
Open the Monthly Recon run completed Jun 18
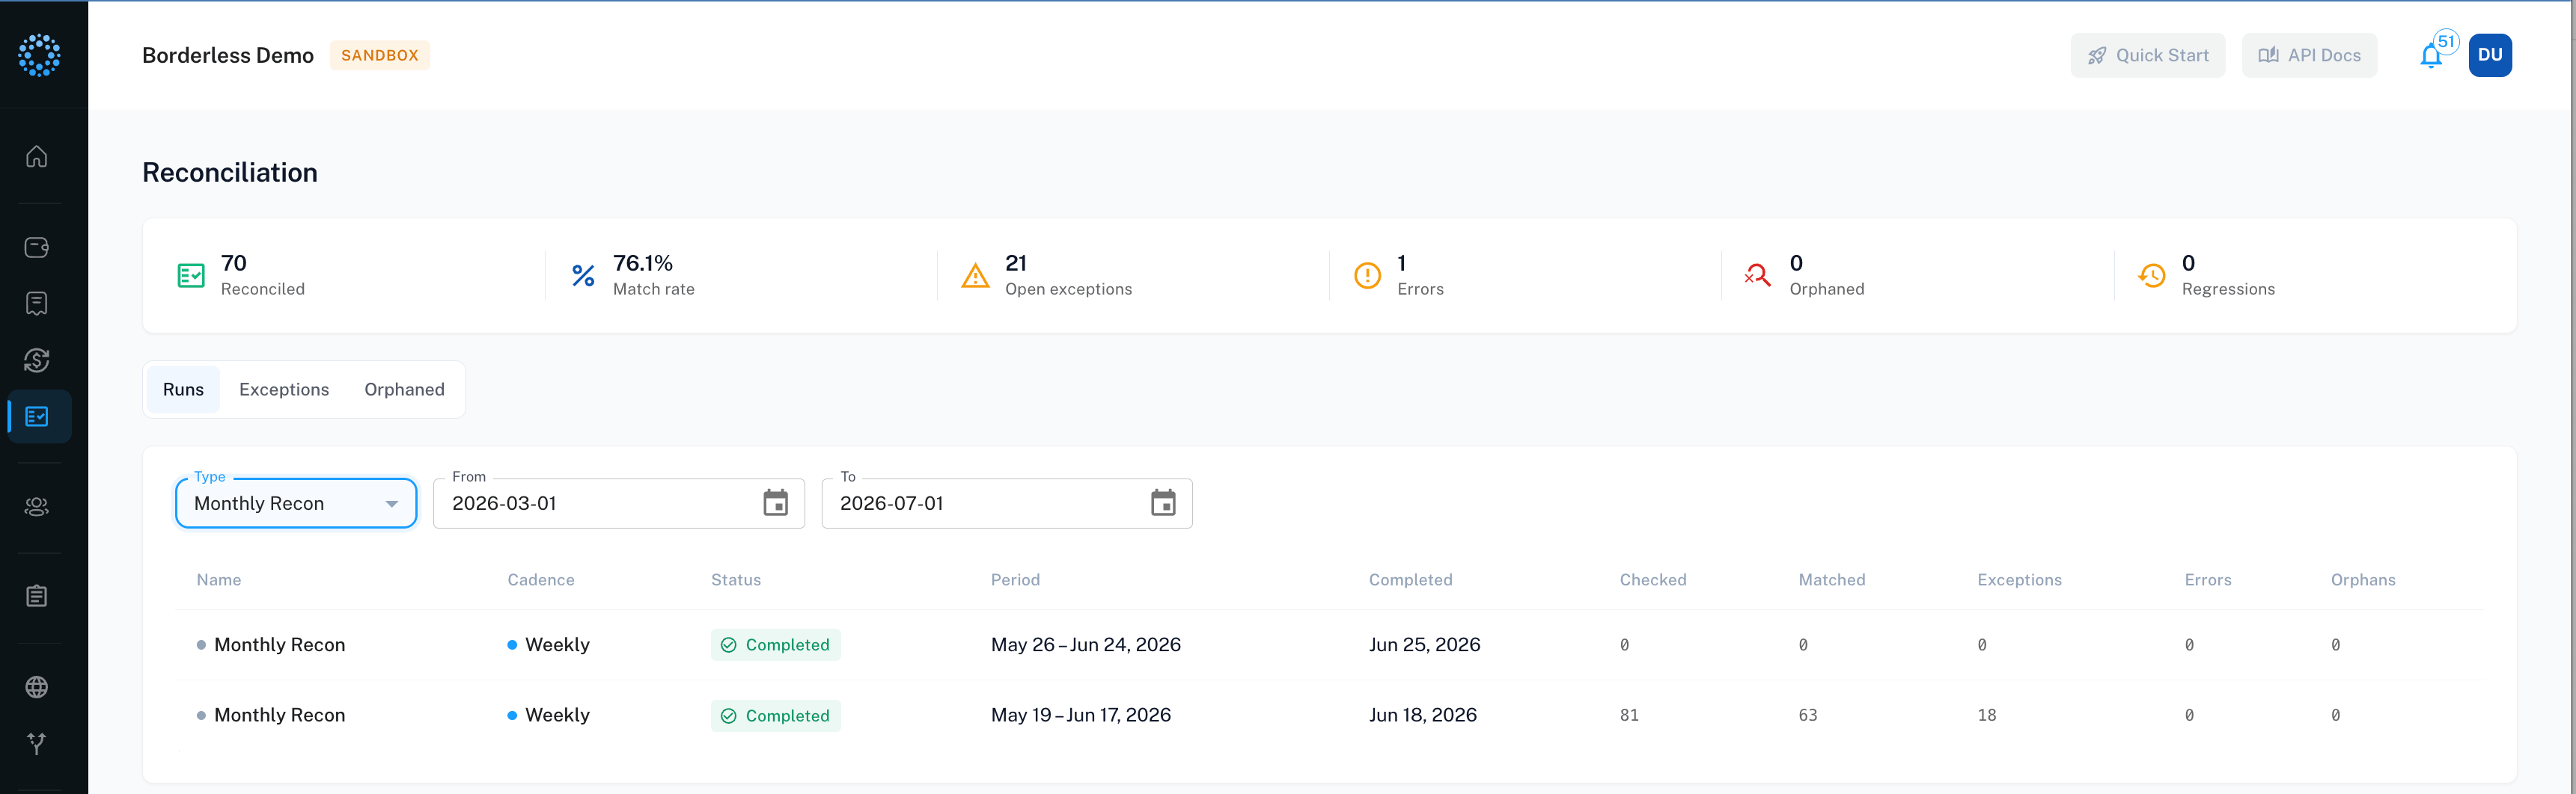coord(1330,715)
